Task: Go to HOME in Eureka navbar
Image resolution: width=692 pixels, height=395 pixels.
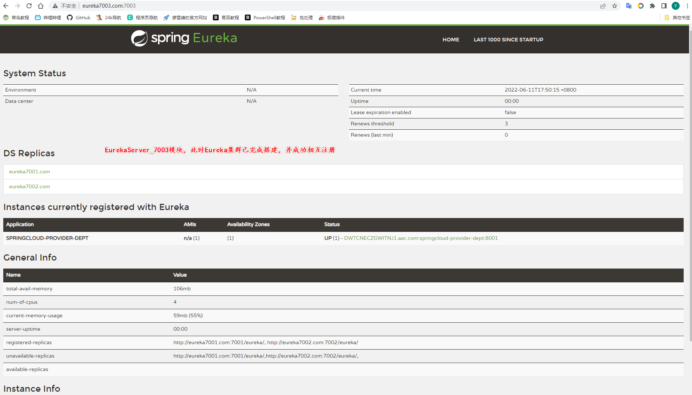Action: [450, 40]
